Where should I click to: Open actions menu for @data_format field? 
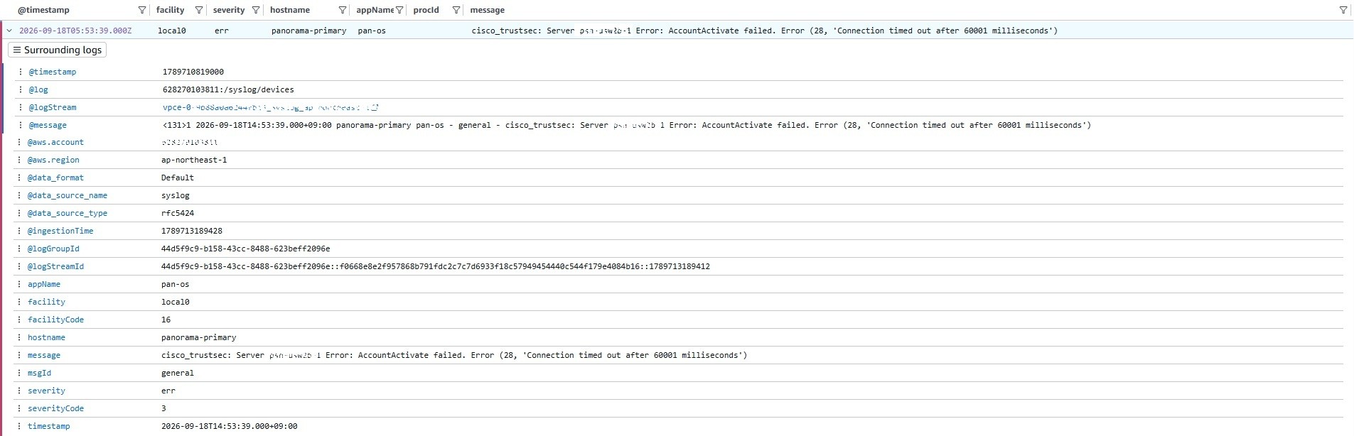click(19, 178)
